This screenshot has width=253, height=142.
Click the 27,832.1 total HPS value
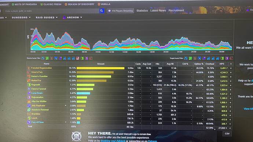223,128
